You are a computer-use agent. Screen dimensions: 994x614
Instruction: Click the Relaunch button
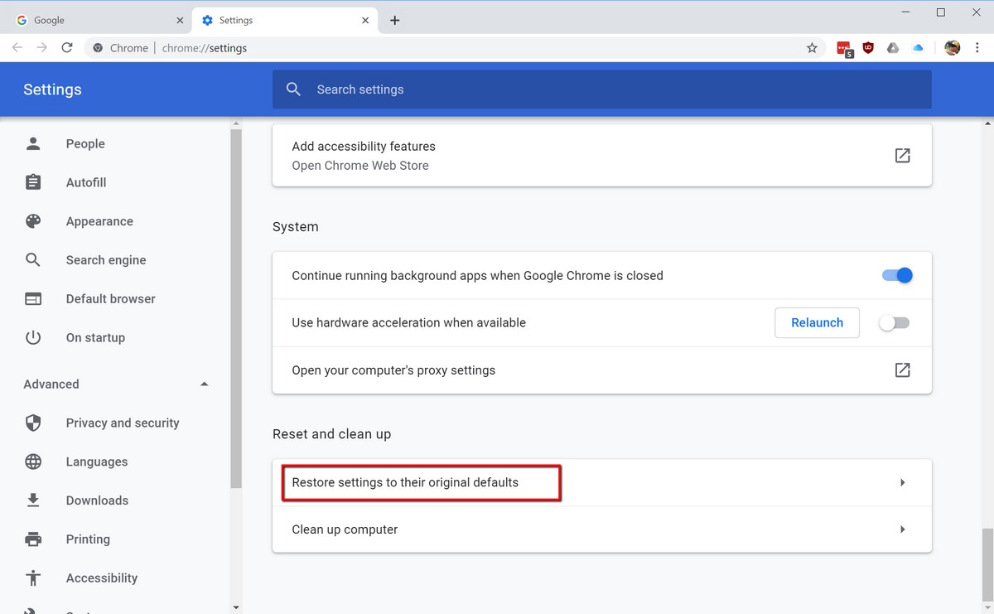pyautogui.click(x=817, y=323)
